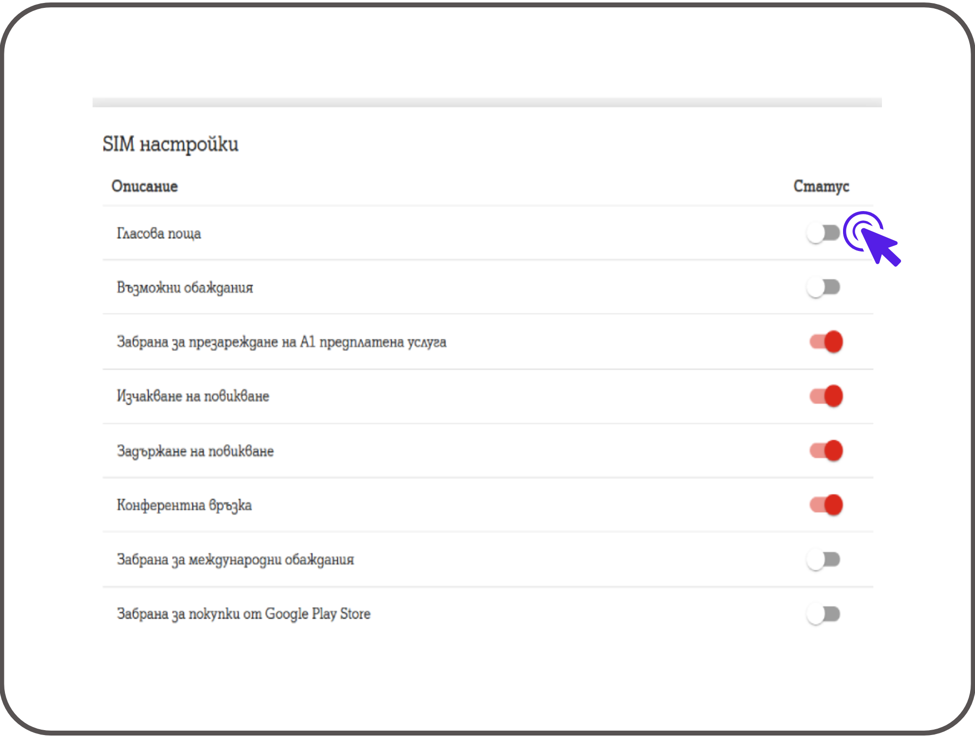Click the Статус column header
This screenshot has width=975, height=738.
click(821, 186)
